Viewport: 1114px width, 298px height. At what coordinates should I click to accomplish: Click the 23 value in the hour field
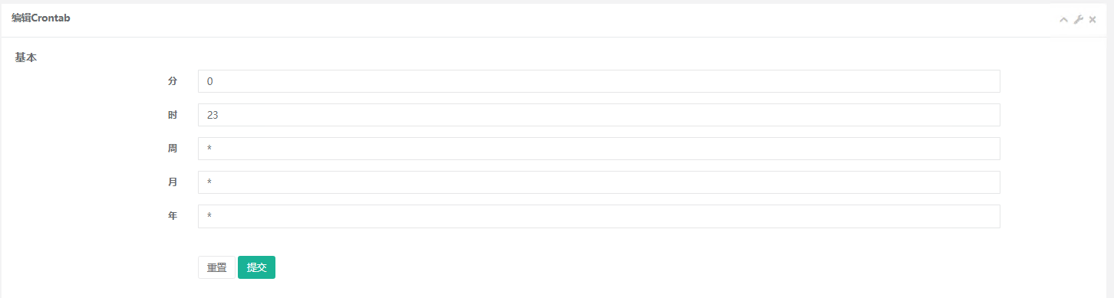pyautogui.click(x=213, y=115)
